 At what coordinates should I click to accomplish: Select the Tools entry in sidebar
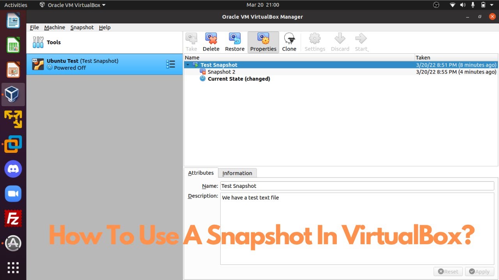[x=104, y=42]
